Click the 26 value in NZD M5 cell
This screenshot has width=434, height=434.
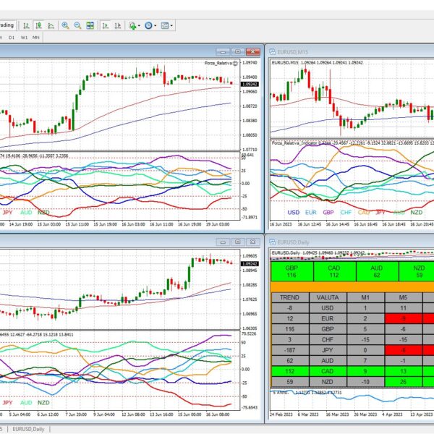404,382
